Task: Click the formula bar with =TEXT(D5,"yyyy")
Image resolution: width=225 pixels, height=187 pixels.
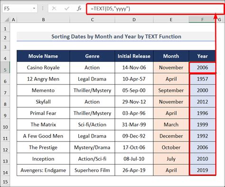Action: click(x=155, y=9)
